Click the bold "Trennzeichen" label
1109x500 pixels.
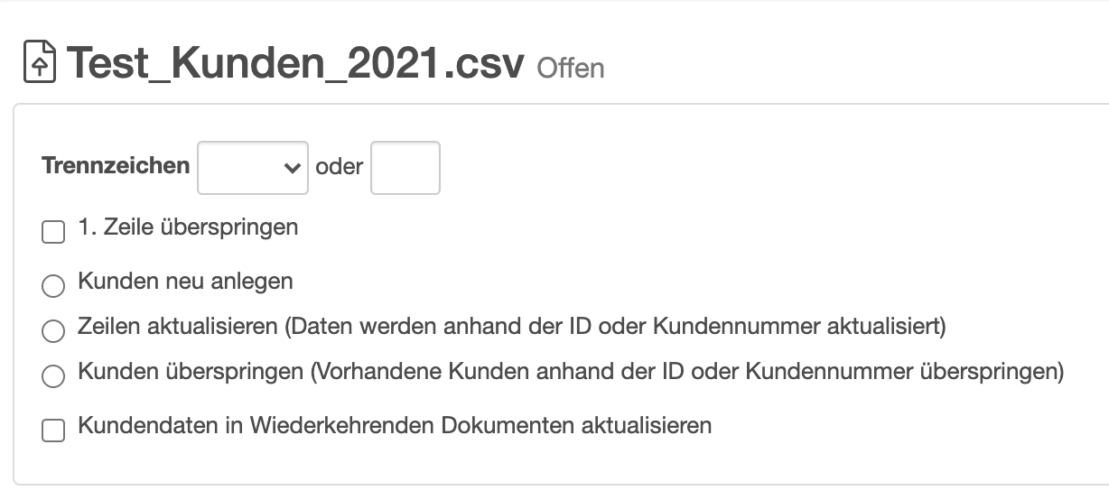(x=116, y=166)
